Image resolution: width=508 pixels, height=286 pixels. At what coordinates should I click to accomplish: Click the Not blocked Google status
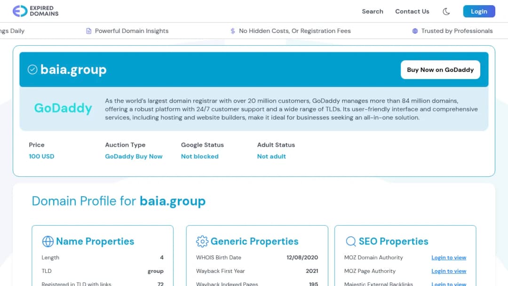[x=200, y=157]
